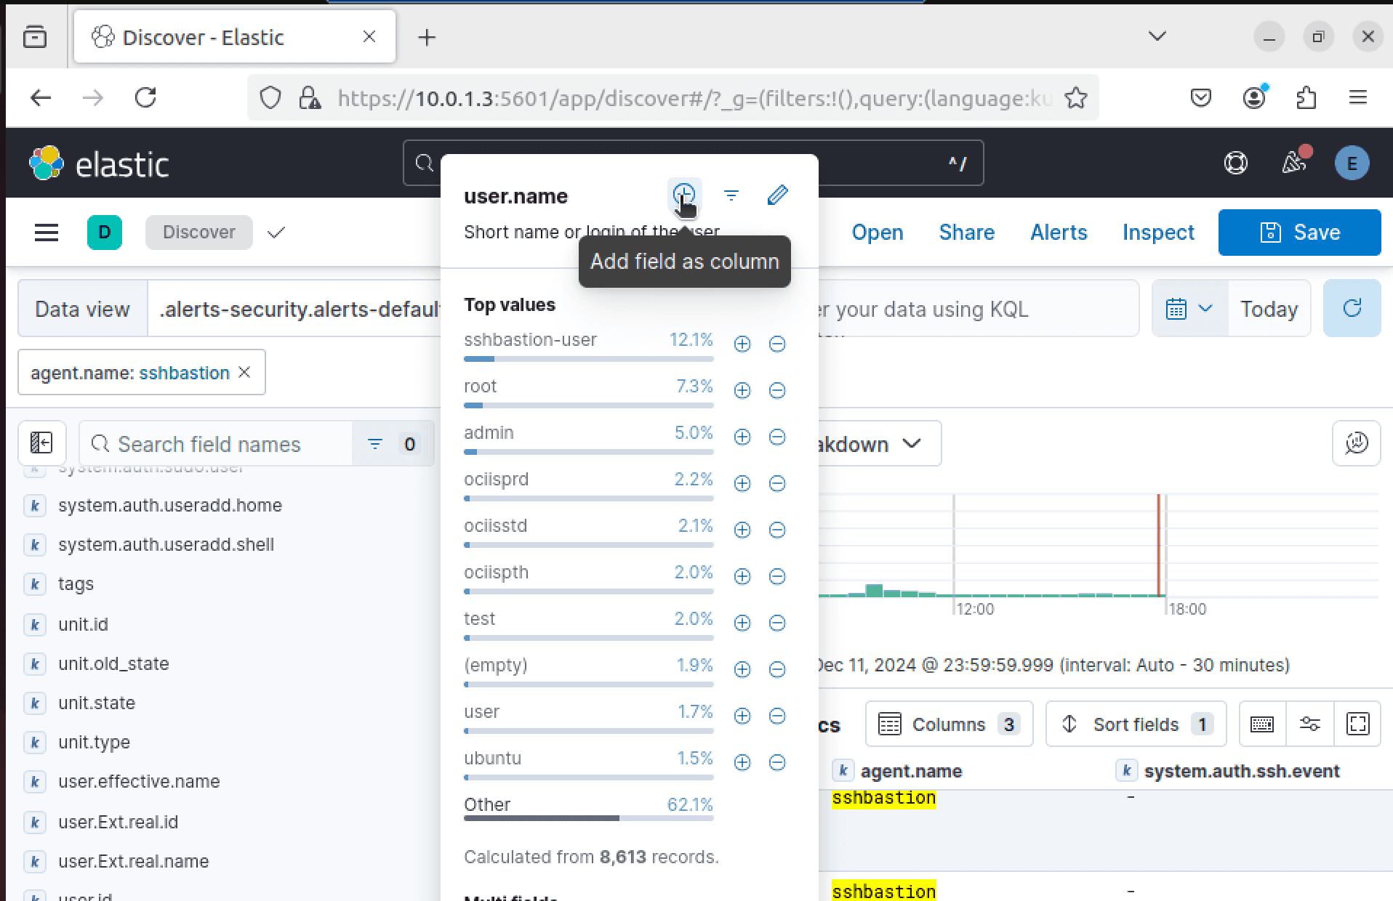The image size is (1393, 901).
Task: Open display options for the grid
Action: [1310, 724]
